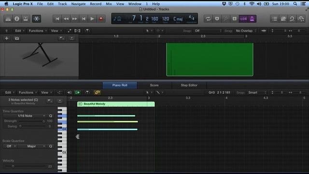The image size is (309, 174).
Task: Toggle the Smart Controls button
Action: (37, 19)
